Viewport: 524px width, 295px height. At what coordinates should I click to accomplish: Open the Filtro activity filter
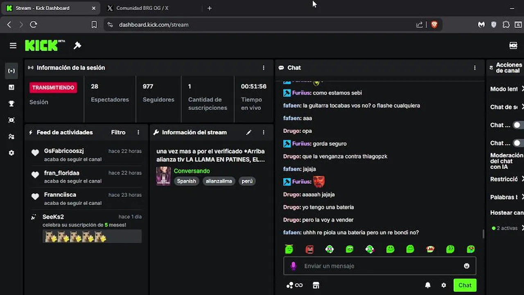coord(118,132)
